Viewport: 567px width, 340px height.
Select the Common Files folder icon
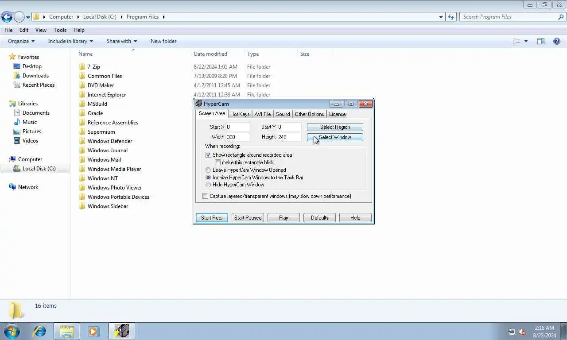82,76
